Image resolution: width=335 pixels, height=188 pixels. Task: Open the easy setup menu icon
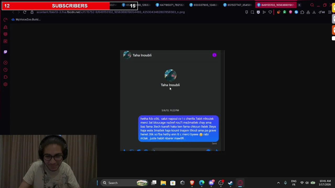(x=330, y=12)
